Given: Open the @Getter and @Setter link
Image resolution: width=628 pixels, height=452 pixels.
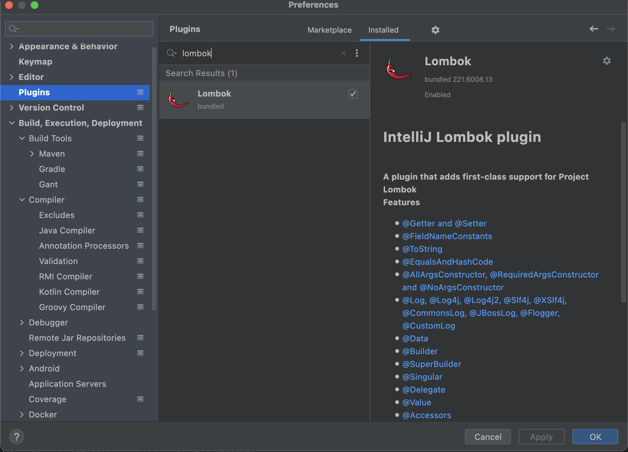Looking at the screenshot, I should click(x=444, y=223).
